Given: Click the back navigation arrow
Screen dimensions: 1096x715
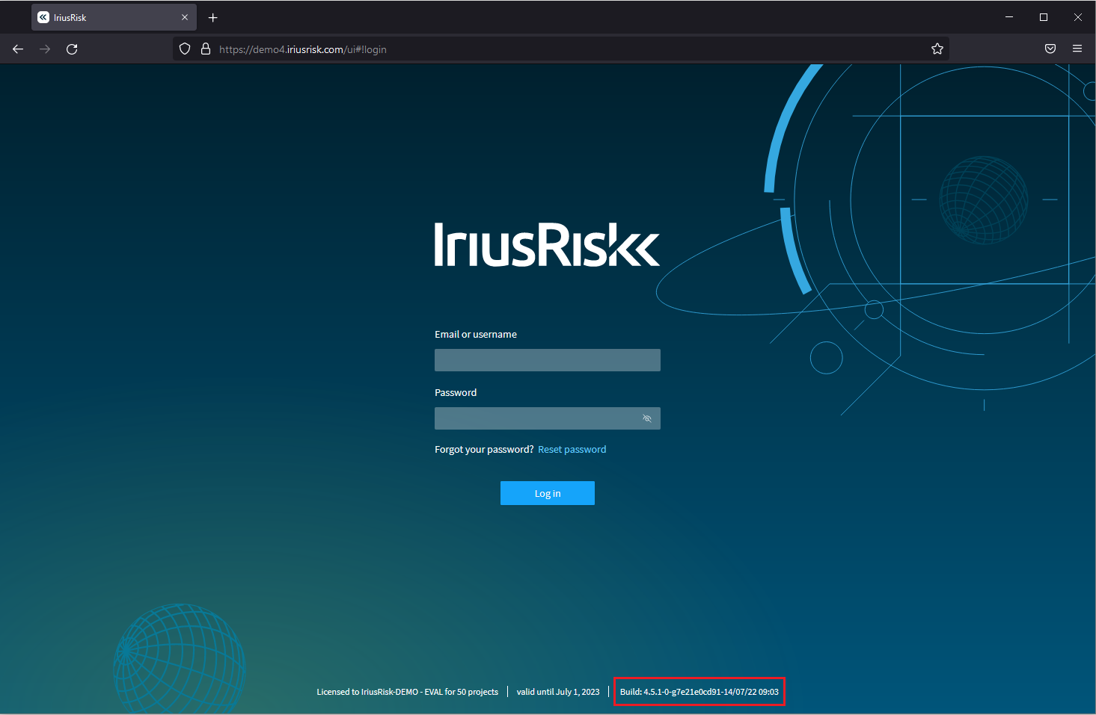Looking at the screenshot, I should (17, 49).
